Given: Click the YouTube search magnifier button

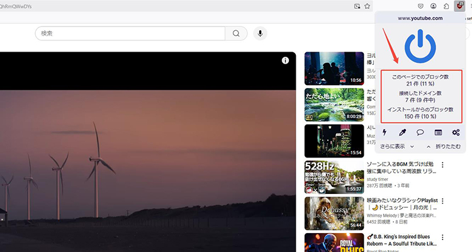Looking at the screenshot, I should (236, 33).
